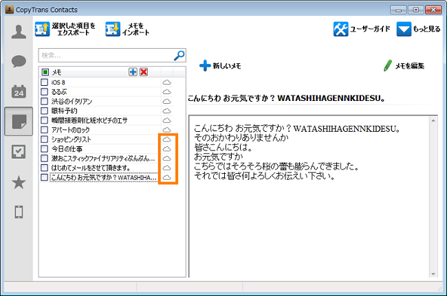
Task: Click メモを編集 to edit note
Action: 404,66
